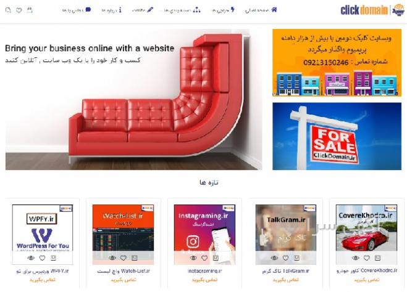
Task: Open the shopping cart icon in header
Action: (30, 10)
